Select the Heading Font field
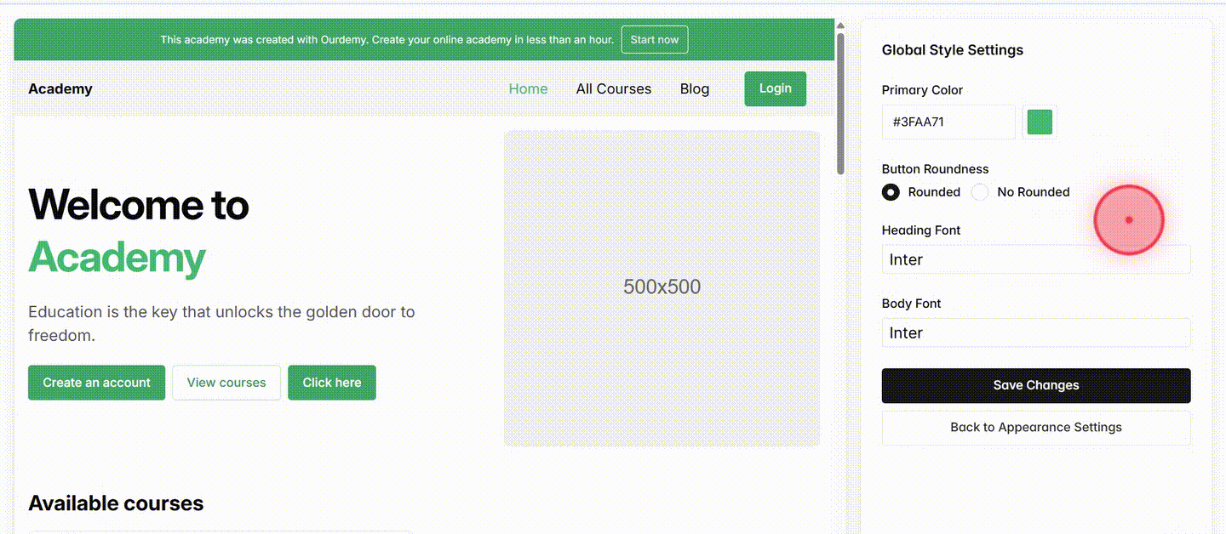1226x534 pixels. [x=1035, y=259]
